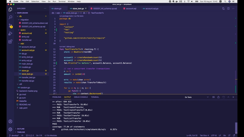Switch to the TERMINAL panel tab

pos(95,97)
